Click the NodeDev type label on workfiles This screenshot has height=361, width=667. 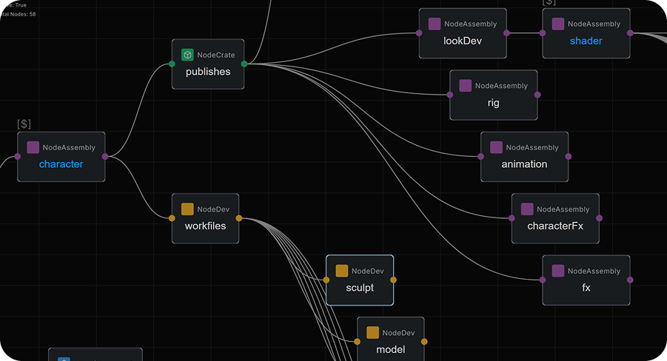pyautogui.click(x=213, y=209)
